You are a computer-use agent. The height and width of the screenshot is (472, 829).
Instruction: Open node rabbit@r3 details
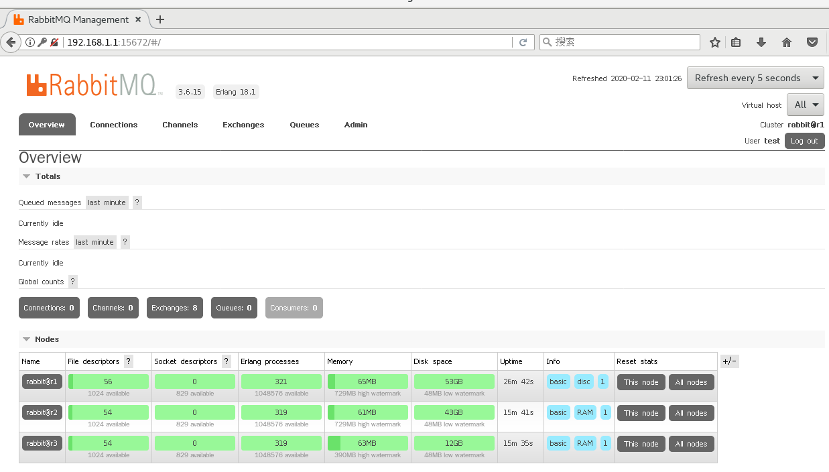pyautogui.click(x=42, y=443)
